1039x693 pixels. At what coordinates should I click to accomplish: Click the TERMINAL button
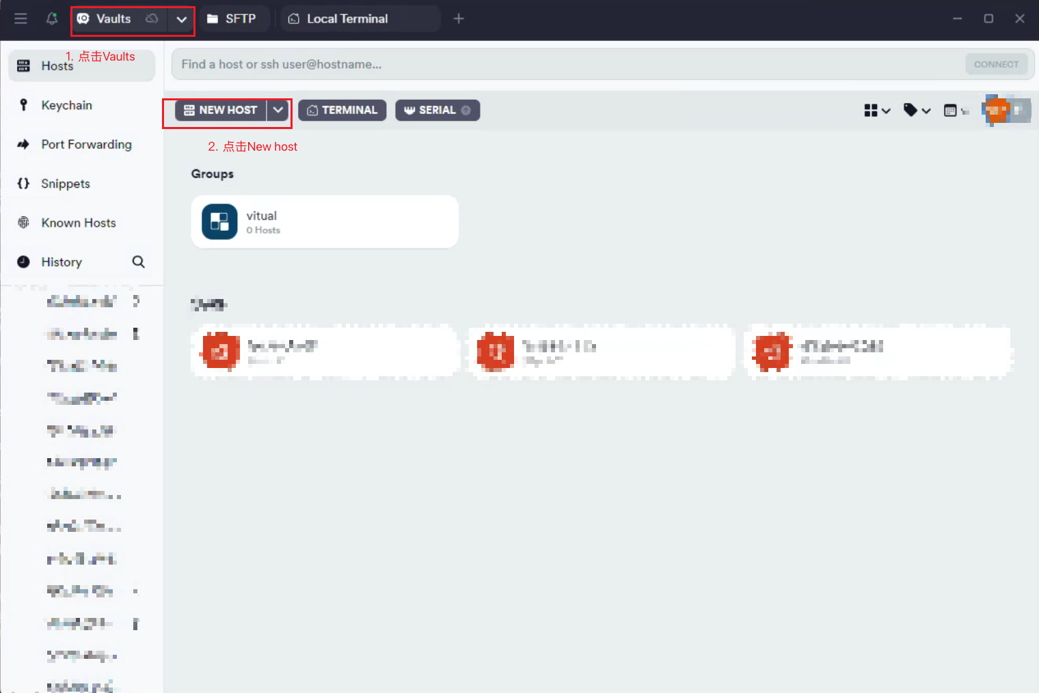342,110
